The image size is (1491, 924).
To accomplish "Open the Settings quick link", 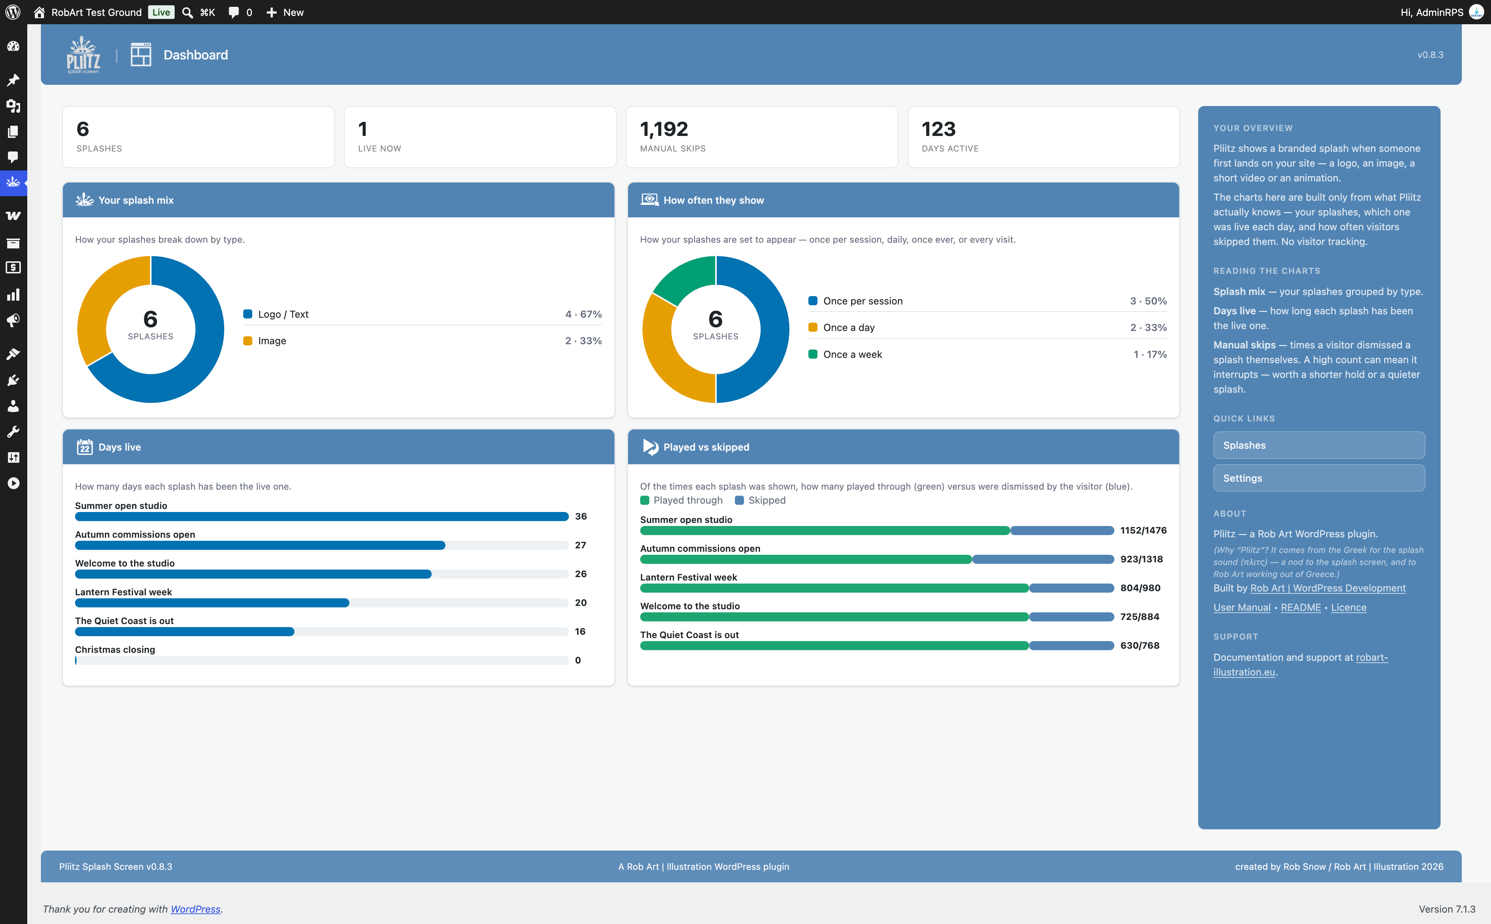I will [1319, 478].
